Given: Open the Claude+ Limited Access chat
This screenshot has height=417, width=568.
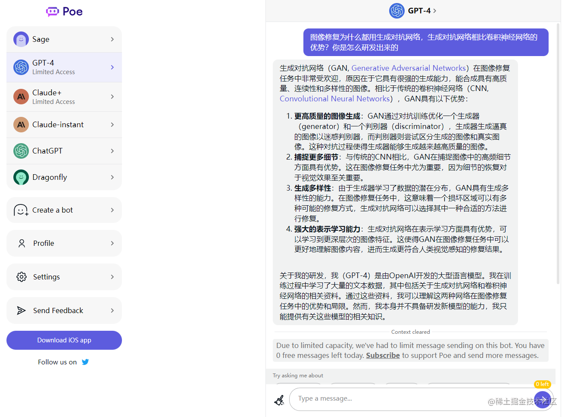Looking at the screenshot, I should point(64,97).
